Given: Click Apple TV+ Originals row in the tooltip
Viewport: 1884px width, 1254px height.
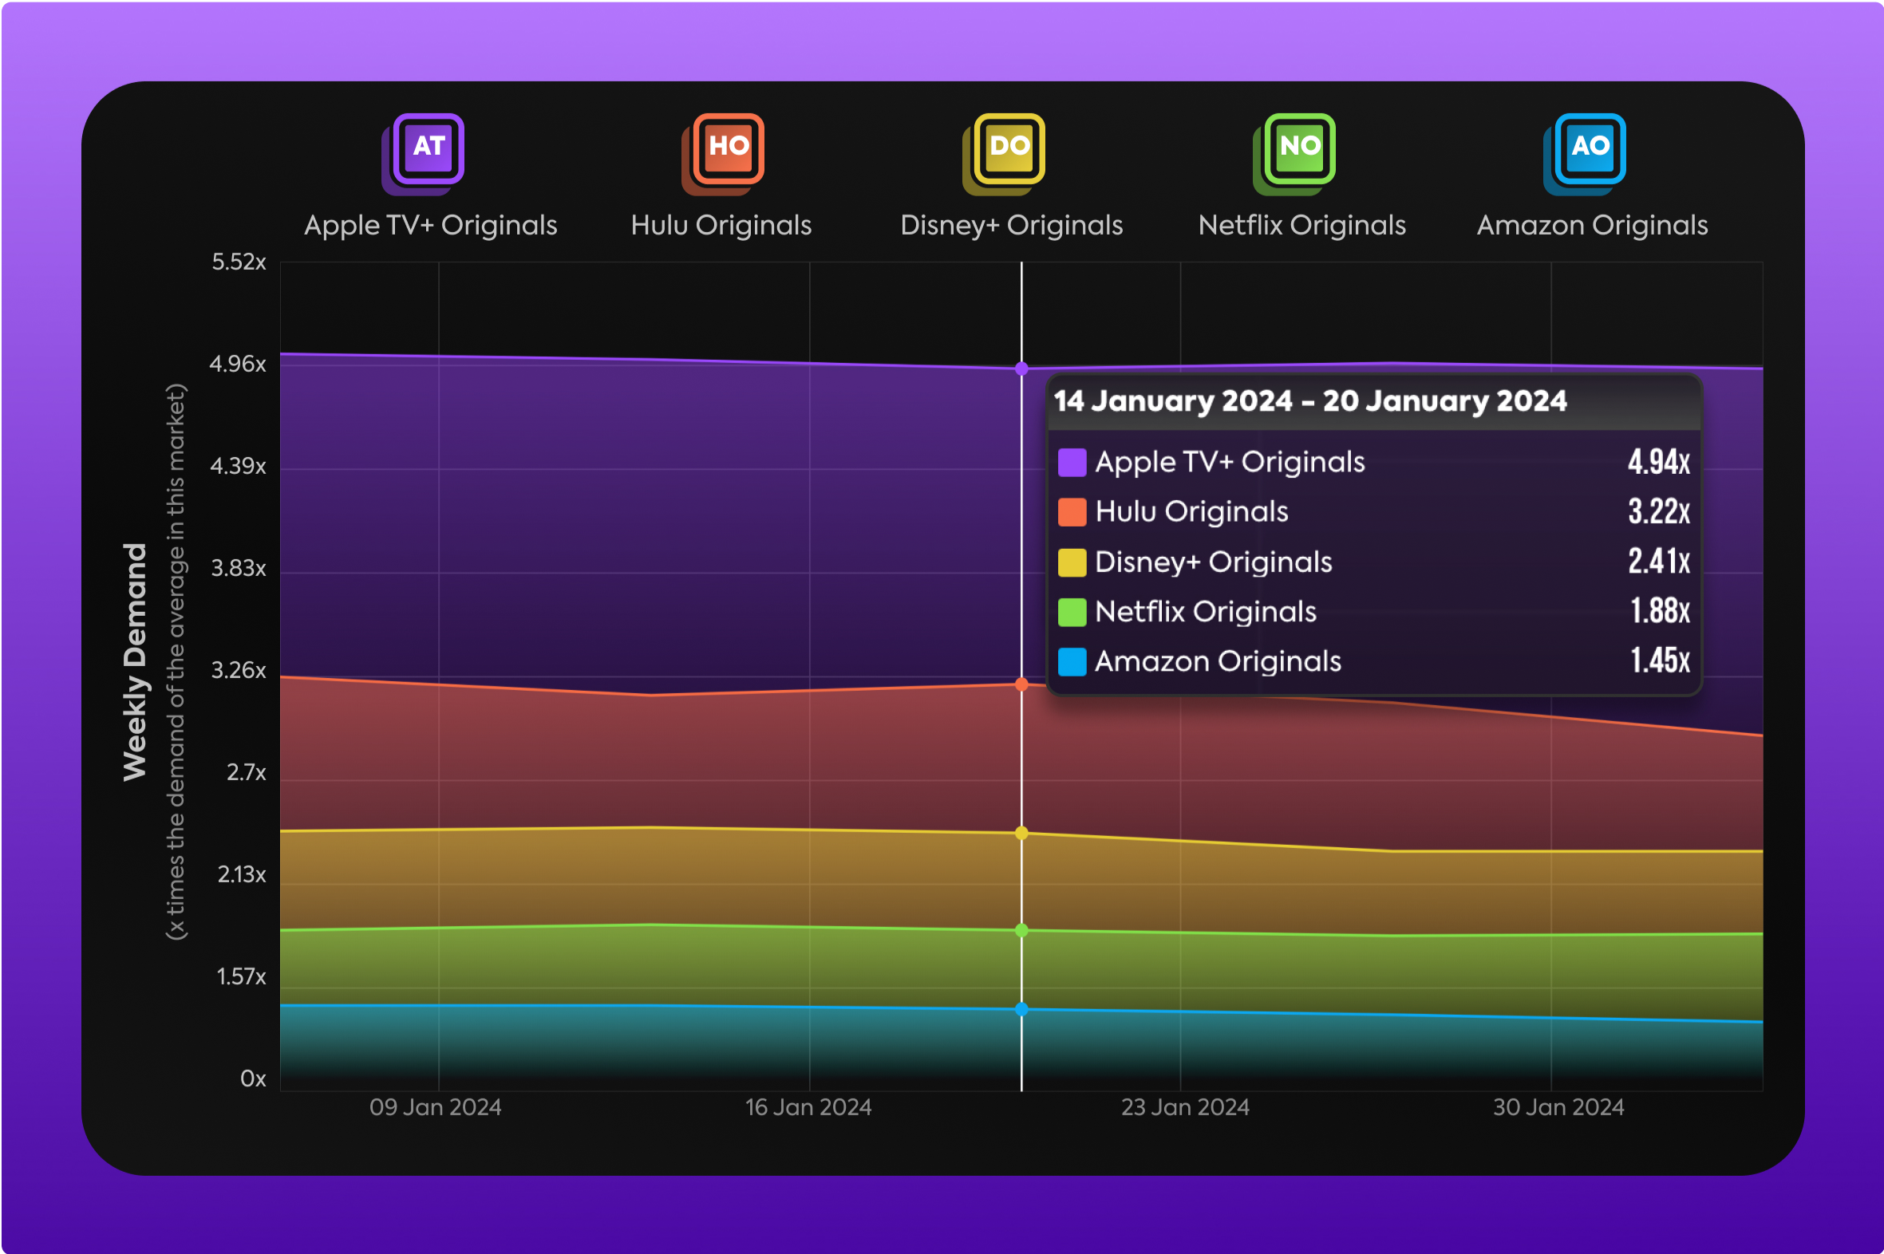Looking at the screenshot, I should pos(1374,462).
